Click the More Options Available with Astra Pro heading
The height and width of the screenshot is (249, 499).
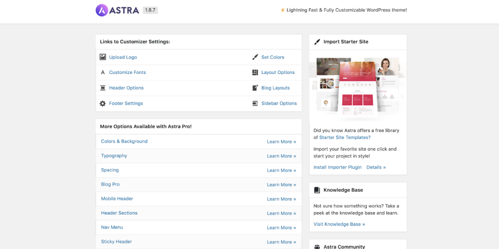[146, 126]
